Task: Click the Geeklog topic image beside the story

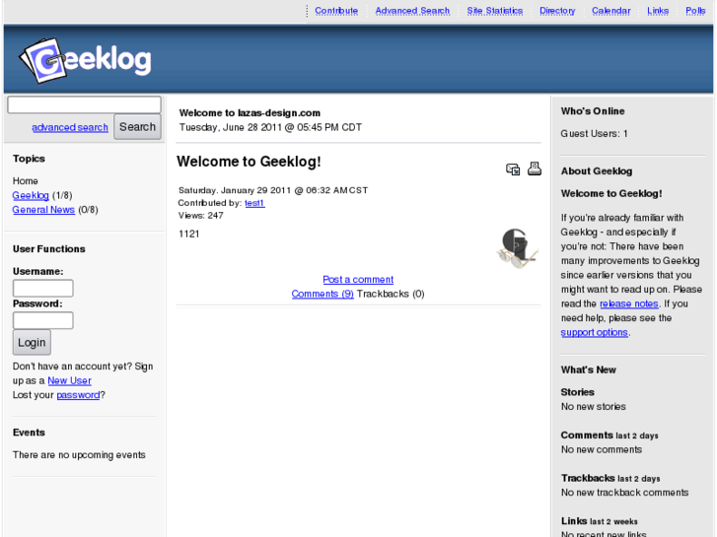Action: (517, 248)
